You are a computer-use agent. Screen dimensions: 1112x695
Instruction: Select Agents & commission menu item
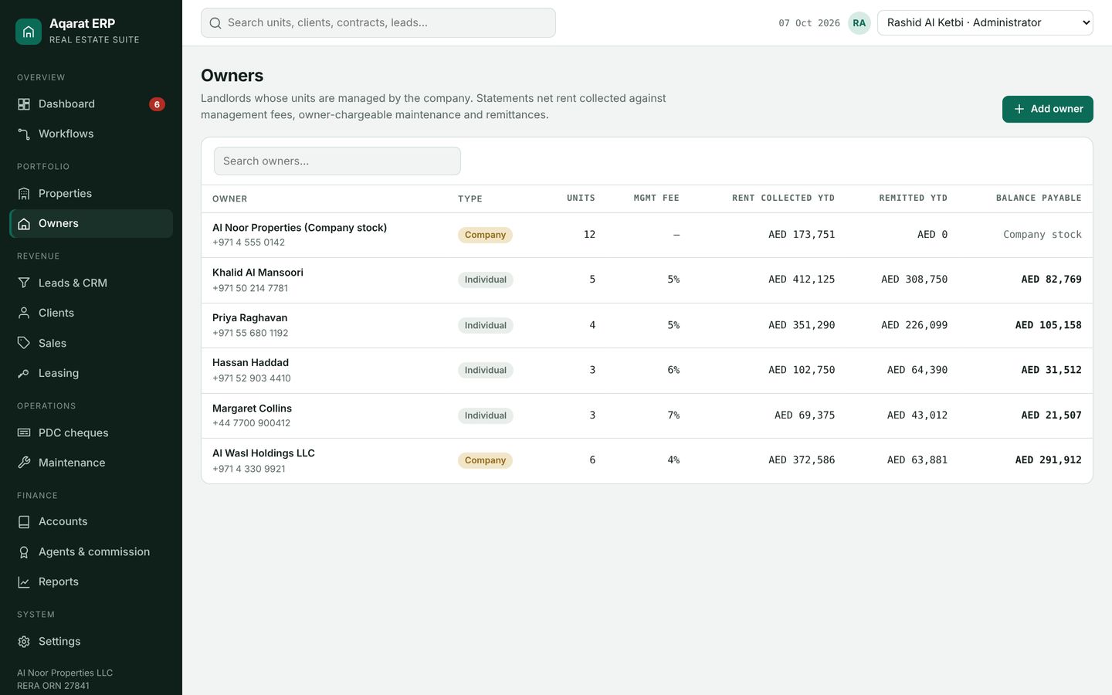pos(91,552)
